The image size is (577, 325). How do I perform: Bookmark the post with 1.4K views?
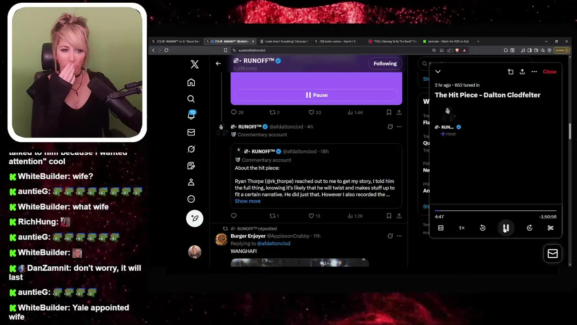(389, 112)
